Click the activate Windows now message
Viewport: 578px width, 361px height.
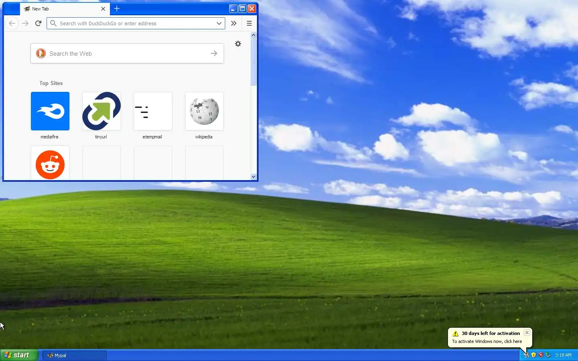[x=487, y=341]
